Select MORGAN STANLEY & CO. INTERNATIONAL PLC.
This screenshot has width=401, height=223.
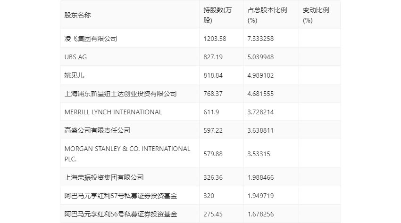click(127, 154)
